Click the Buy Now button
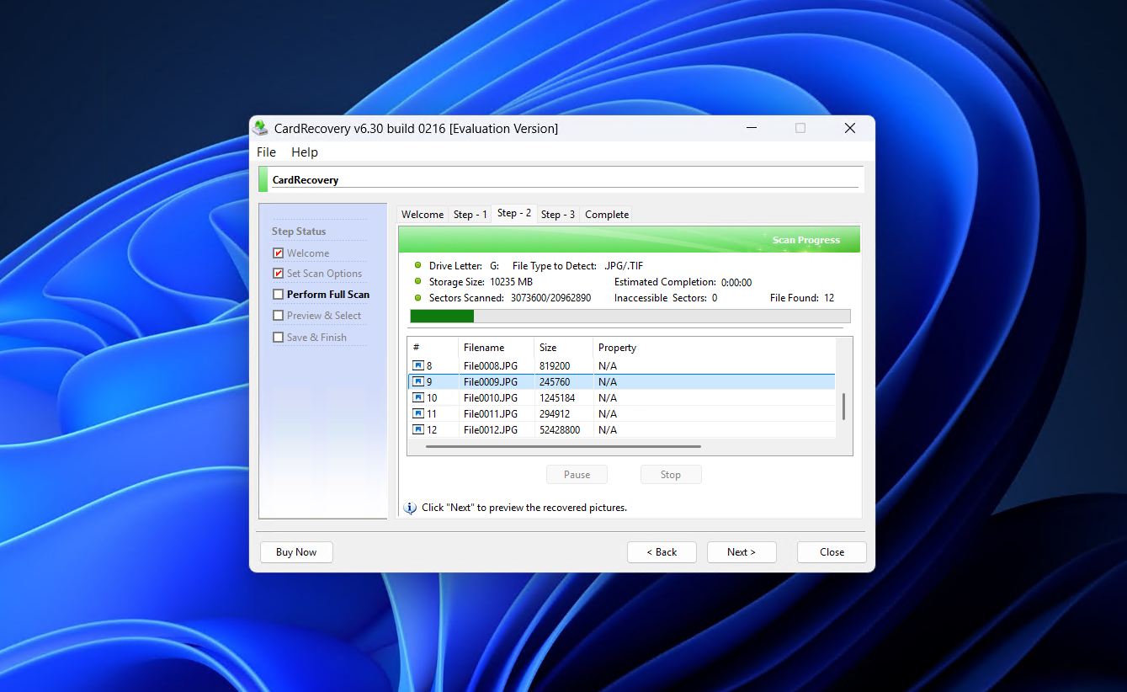 (x=295, y=551)
